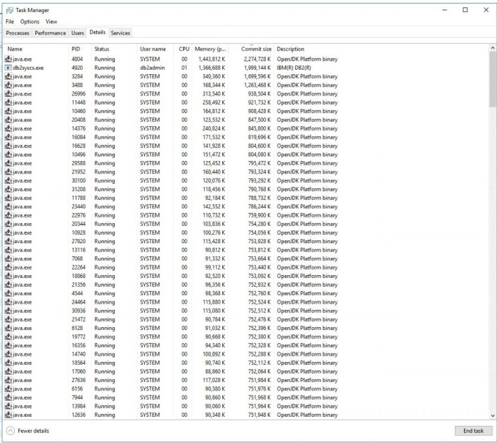Collapse view with Fewer details chevron
Viewport: 497px width, 443px height.
10,430
